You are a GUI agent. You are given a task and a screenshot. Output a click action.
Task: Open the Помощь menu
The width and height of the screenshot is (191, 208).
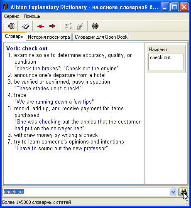coord(32,16)
